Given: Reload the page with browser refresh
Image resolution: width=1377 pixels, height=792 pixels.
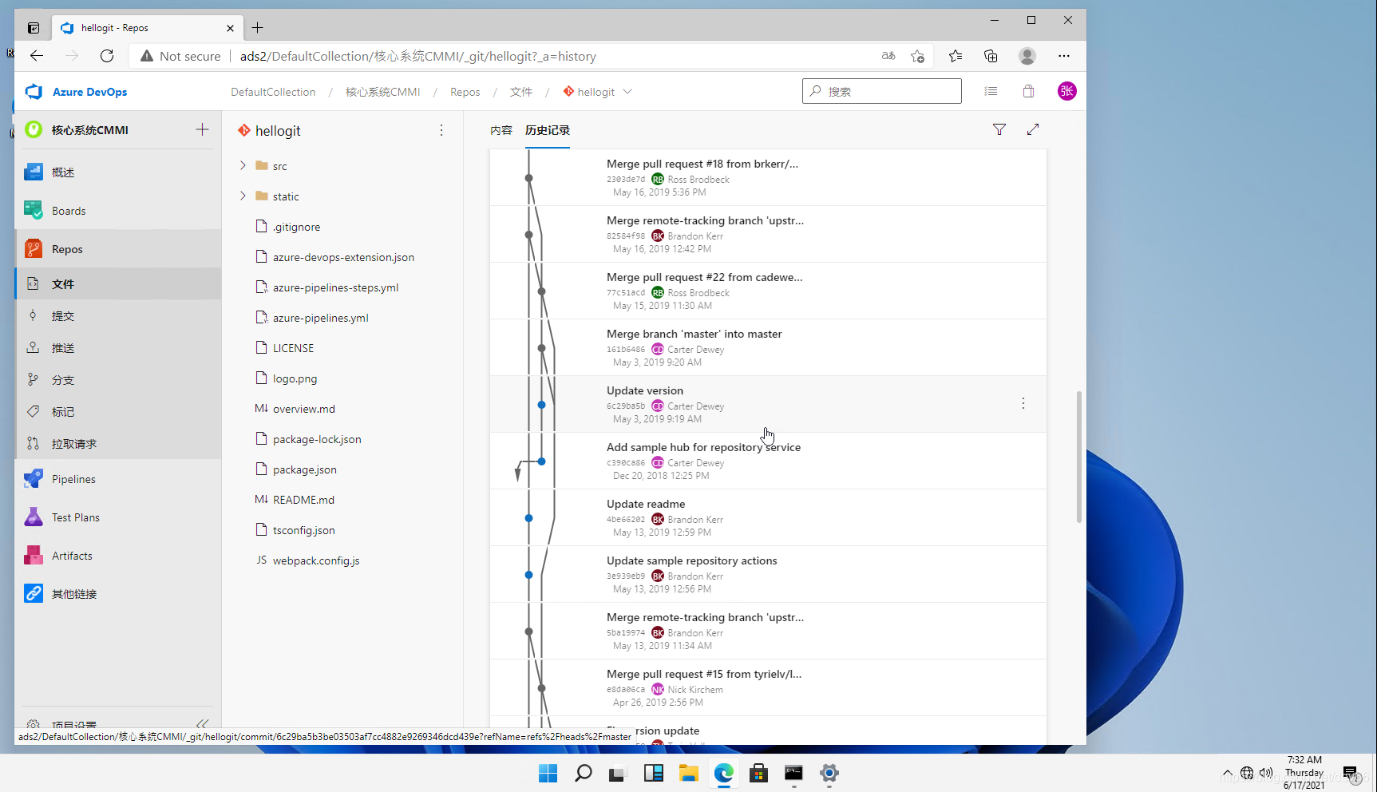Looking at the screenshot, I should tap(107, 56).
